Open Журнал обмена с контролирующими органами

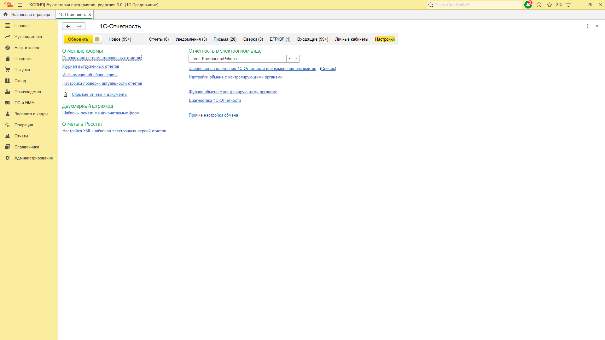[x=233, y=92]
